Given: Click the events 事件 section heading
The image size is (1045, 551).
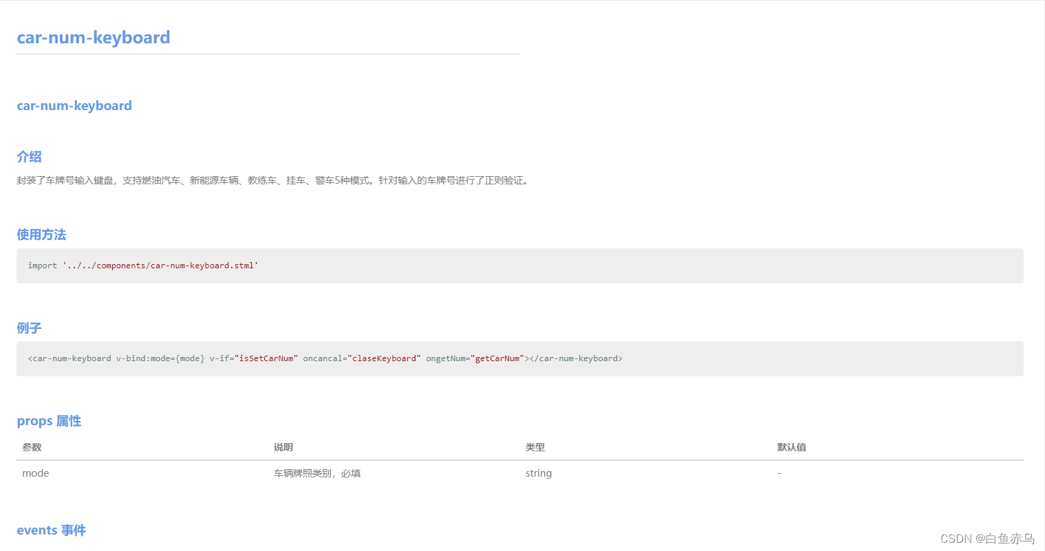Looking at the screenshot, I should click(x=52, y=530).
